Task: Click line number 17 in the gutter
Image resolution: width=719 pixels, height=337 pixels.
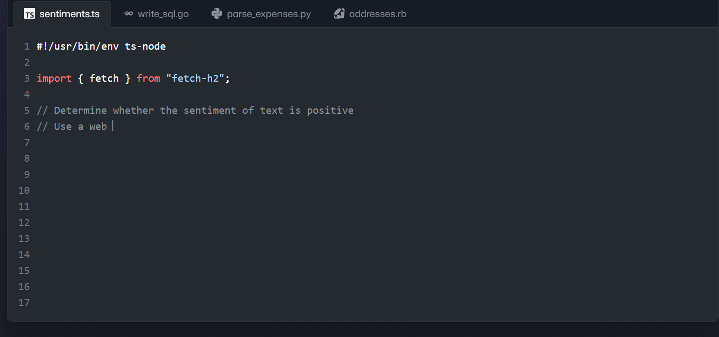Action: (x=24, y=303)
